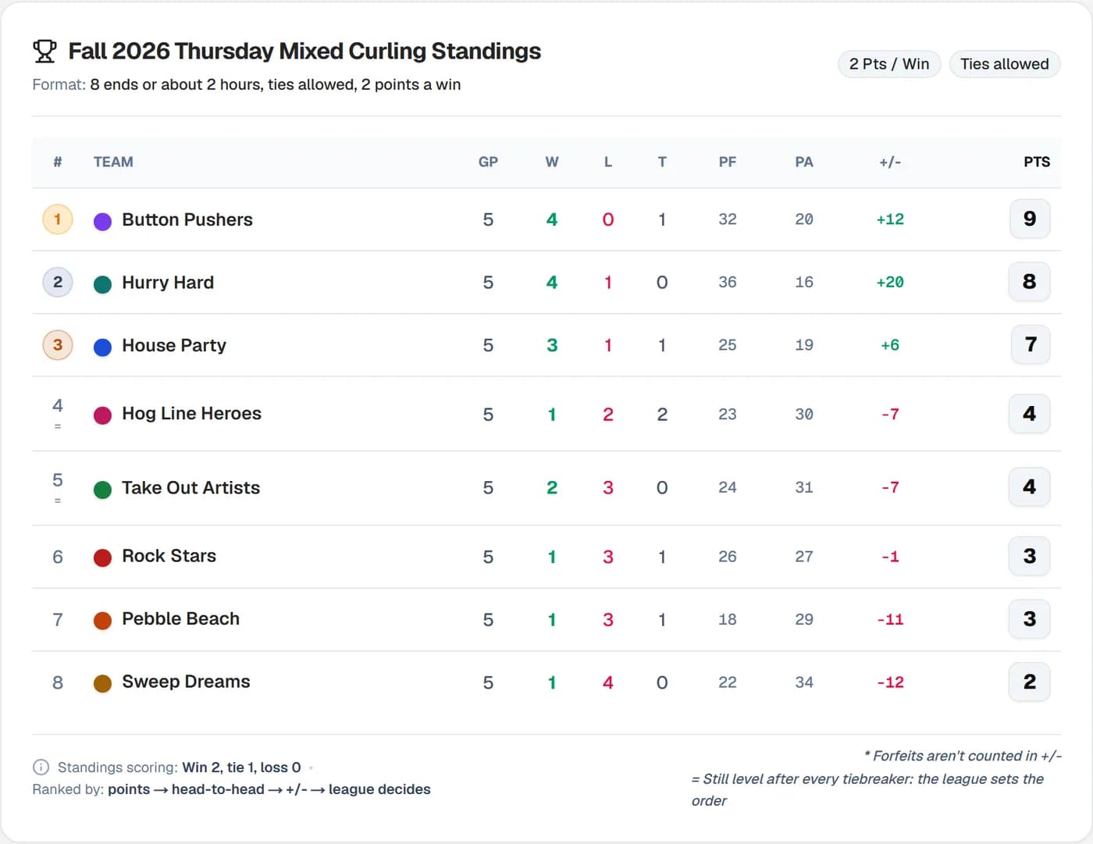The height and width of the screenshot is (844, 1093).
Task: Click the info icon next to Standings scoring
Action: [41, 767]
